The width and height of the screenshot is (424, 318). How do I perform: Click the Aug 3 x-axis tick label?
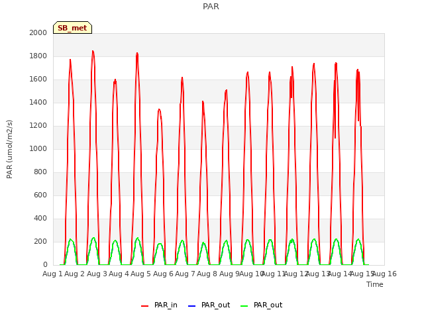97,274
